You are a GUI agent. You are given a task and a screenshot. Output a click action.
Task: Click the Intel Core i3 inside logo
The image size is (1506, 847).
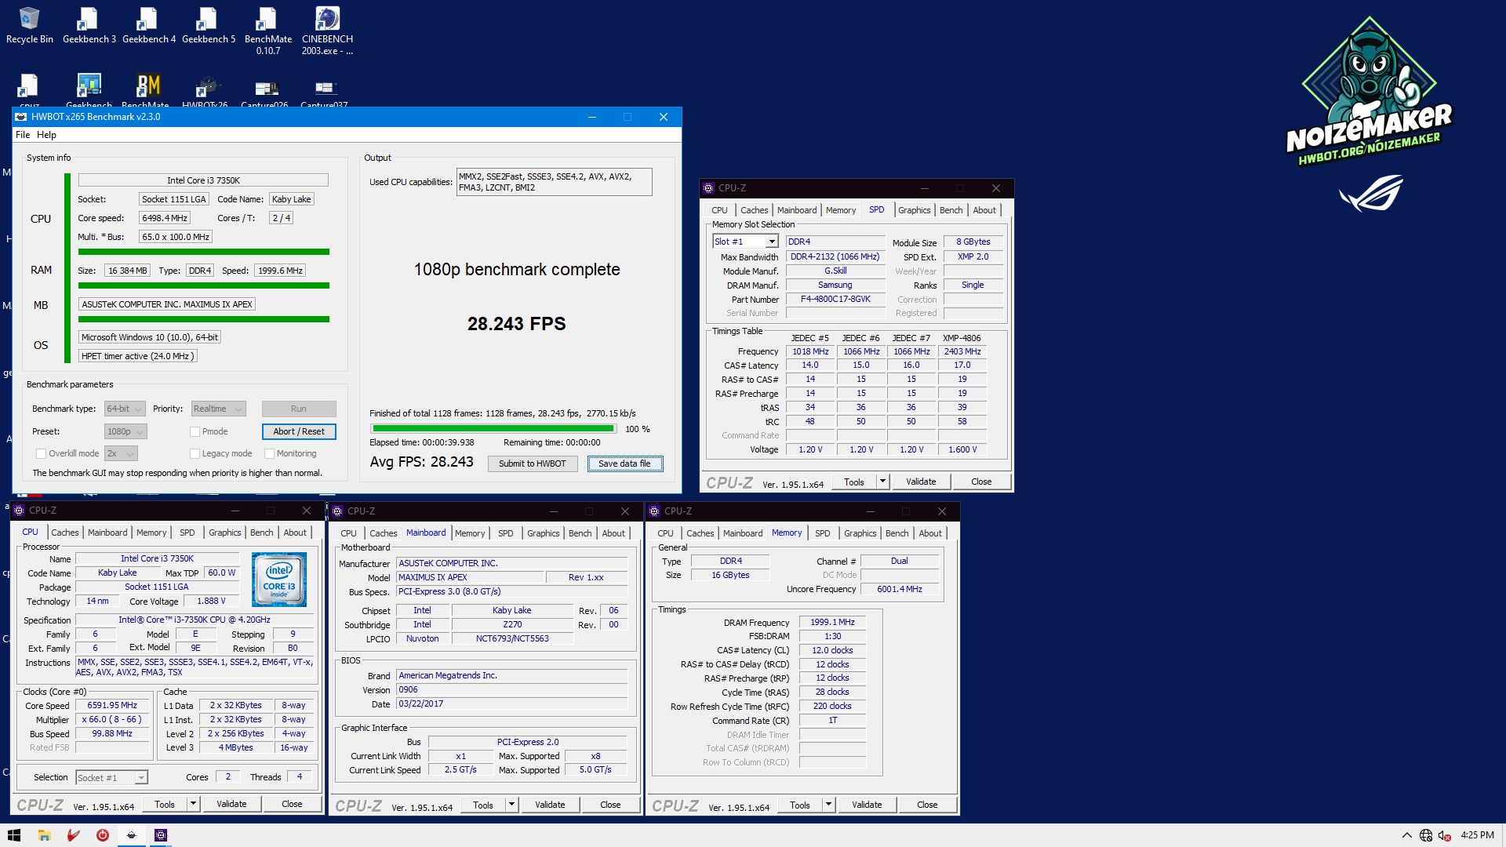(278, 580)
